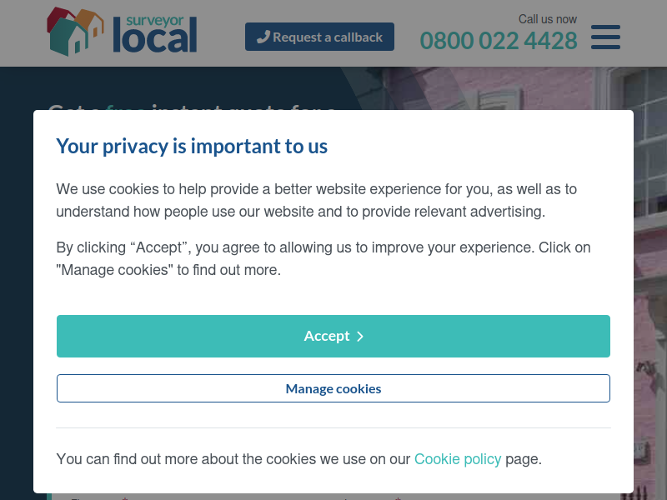Click the chevron arrow beside Accept
This screenshot has width=667, height=500.
pyautogui.click(x=360, y=337)
